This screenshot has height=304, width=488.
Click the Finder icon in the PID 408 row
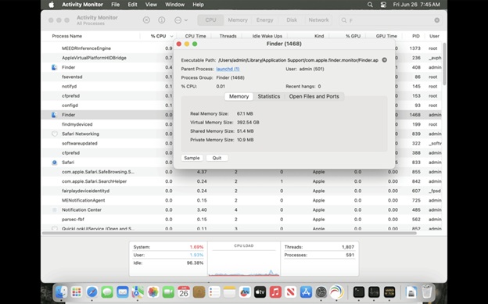(54, 67)
